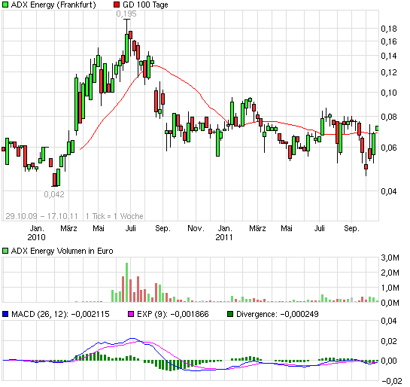Click the tallest green volume bar
This screenshot has height=387, width=410.
(x=127, y=282)
